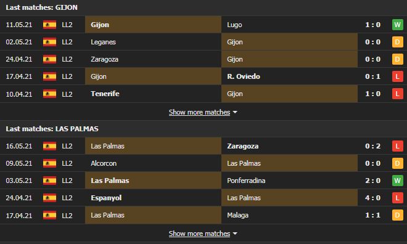
Task: Click the Spain flag on the 16.05.21 row
Action: (49, 146)
